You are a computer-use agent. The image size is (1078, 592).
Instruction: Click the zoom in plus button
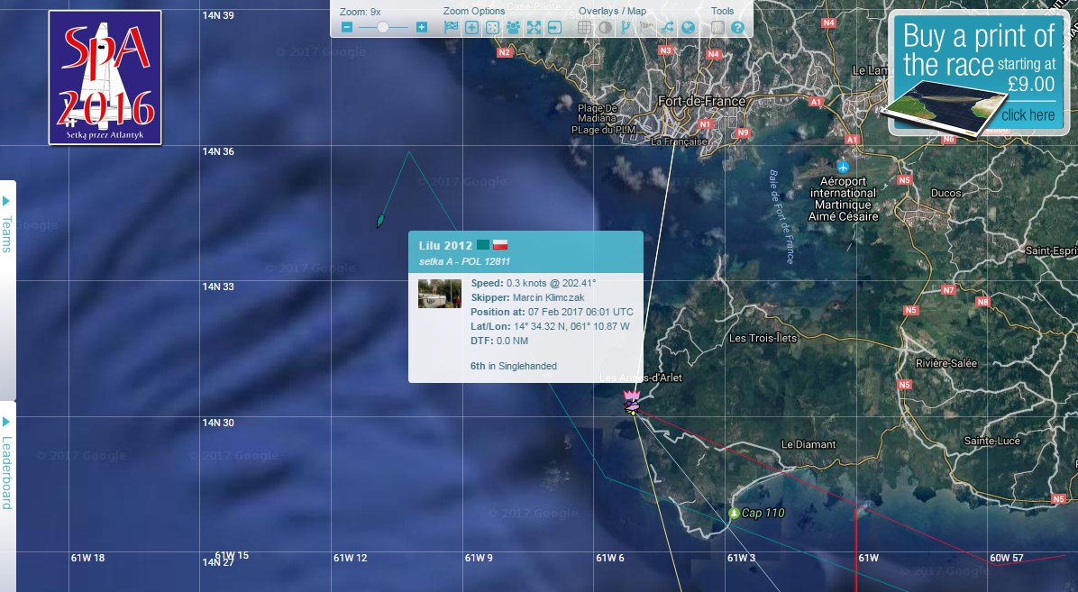(422, 28)
